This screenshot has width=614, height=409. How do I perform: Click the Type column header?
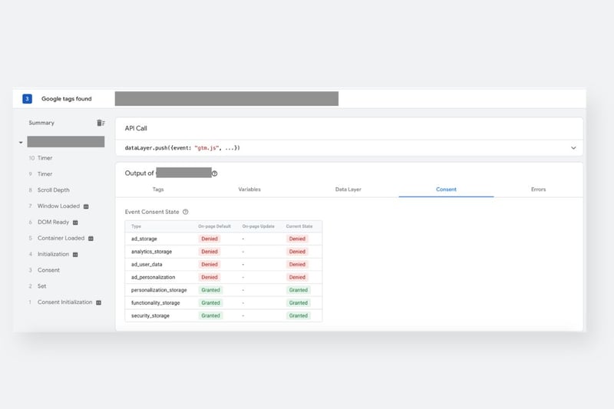point(137,226)
